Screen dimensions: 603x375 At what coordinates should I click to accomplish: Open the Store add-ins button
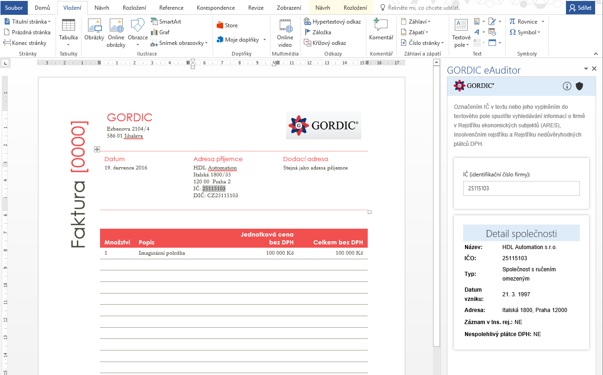(x=227, y=25)
